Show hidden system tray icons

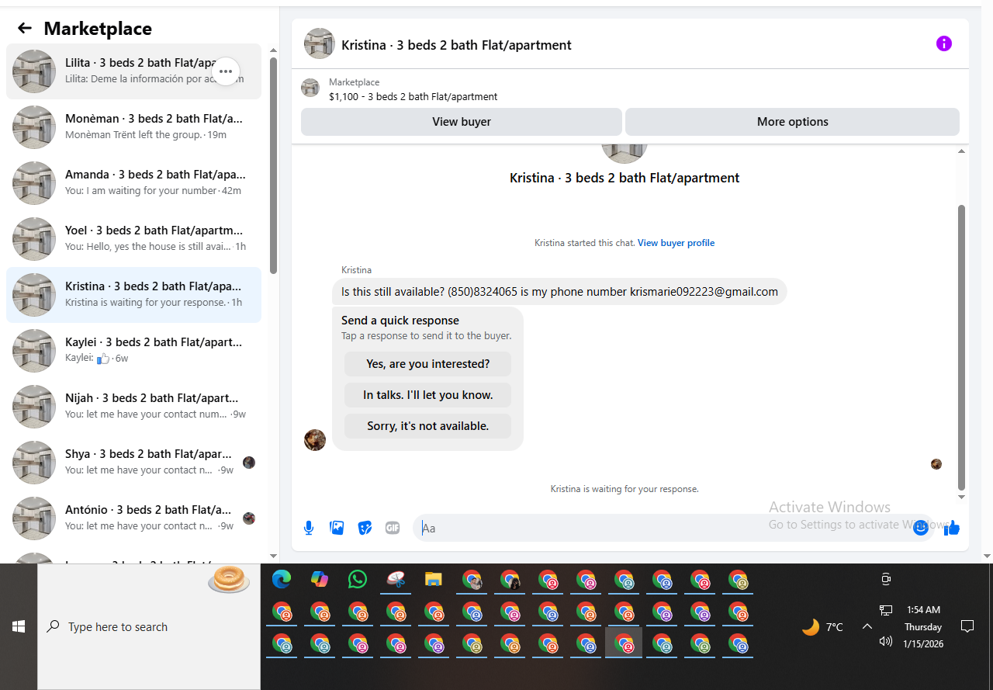[867, 626]
